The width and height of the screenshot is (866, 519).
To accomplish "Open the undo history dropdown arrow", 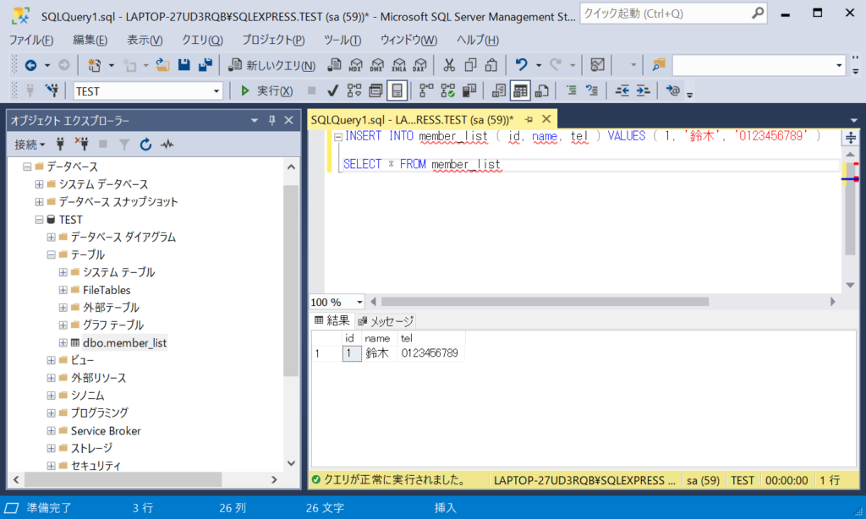I will tap(539, 65).
